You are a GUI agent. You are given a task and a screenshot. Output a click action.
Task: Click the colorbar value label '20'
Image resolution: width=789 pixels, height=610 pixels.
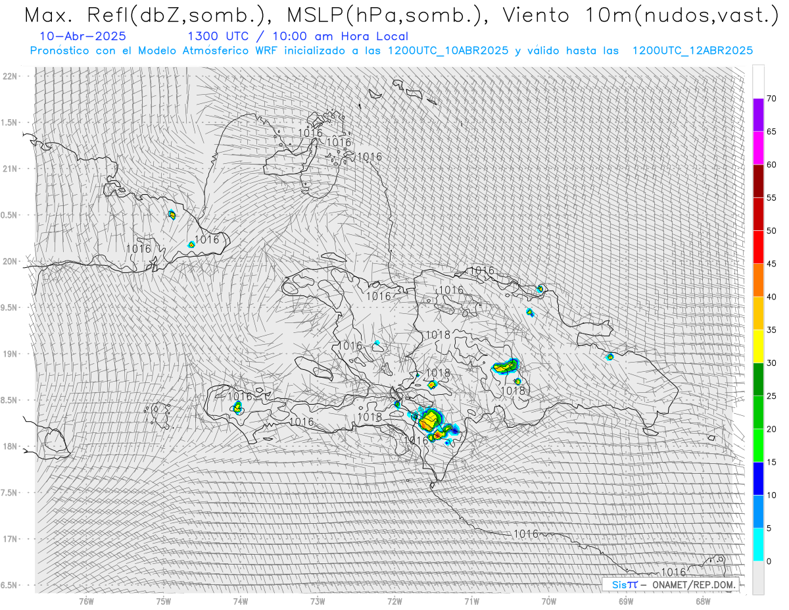[771, 429]
